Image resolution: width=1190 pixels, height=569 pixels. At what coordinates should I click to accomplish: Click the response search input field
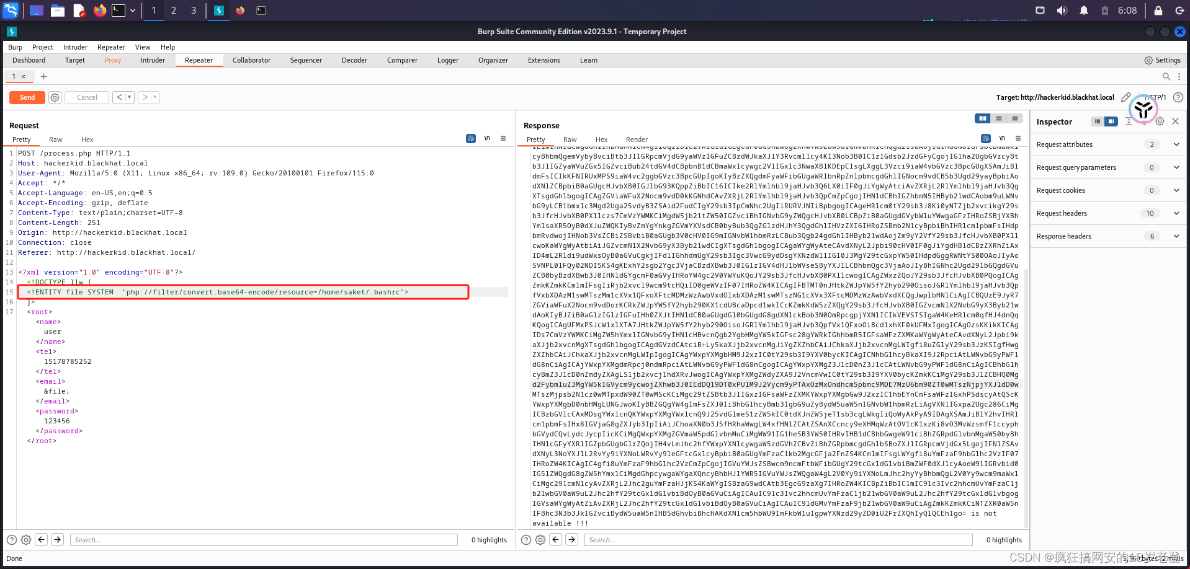tap(778, 540)
